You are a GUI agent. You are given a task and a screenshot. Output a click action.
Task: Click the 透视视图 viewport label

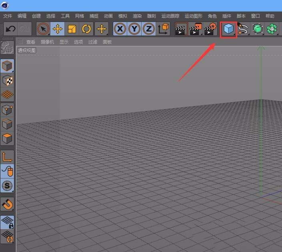point(27,50)
